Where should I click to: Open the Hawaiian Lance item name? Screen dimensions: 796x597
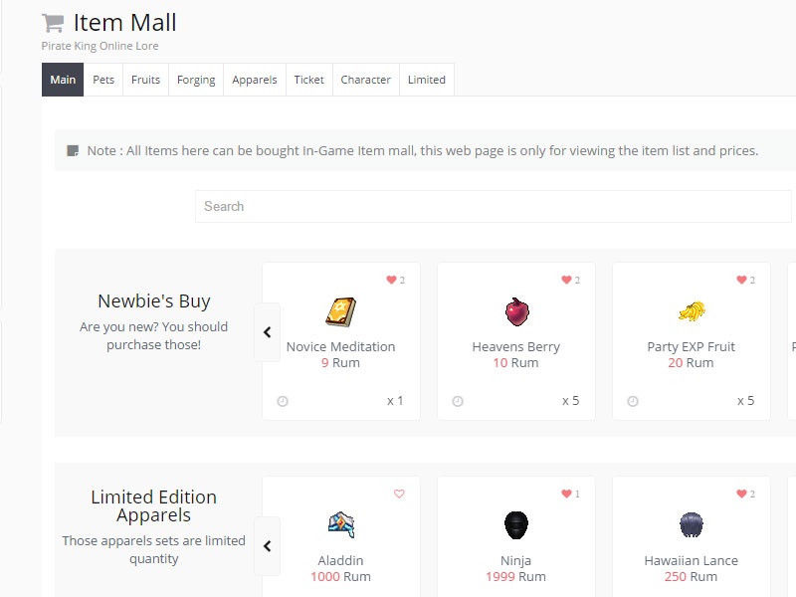pyautogui.click(x=691, y=560)
